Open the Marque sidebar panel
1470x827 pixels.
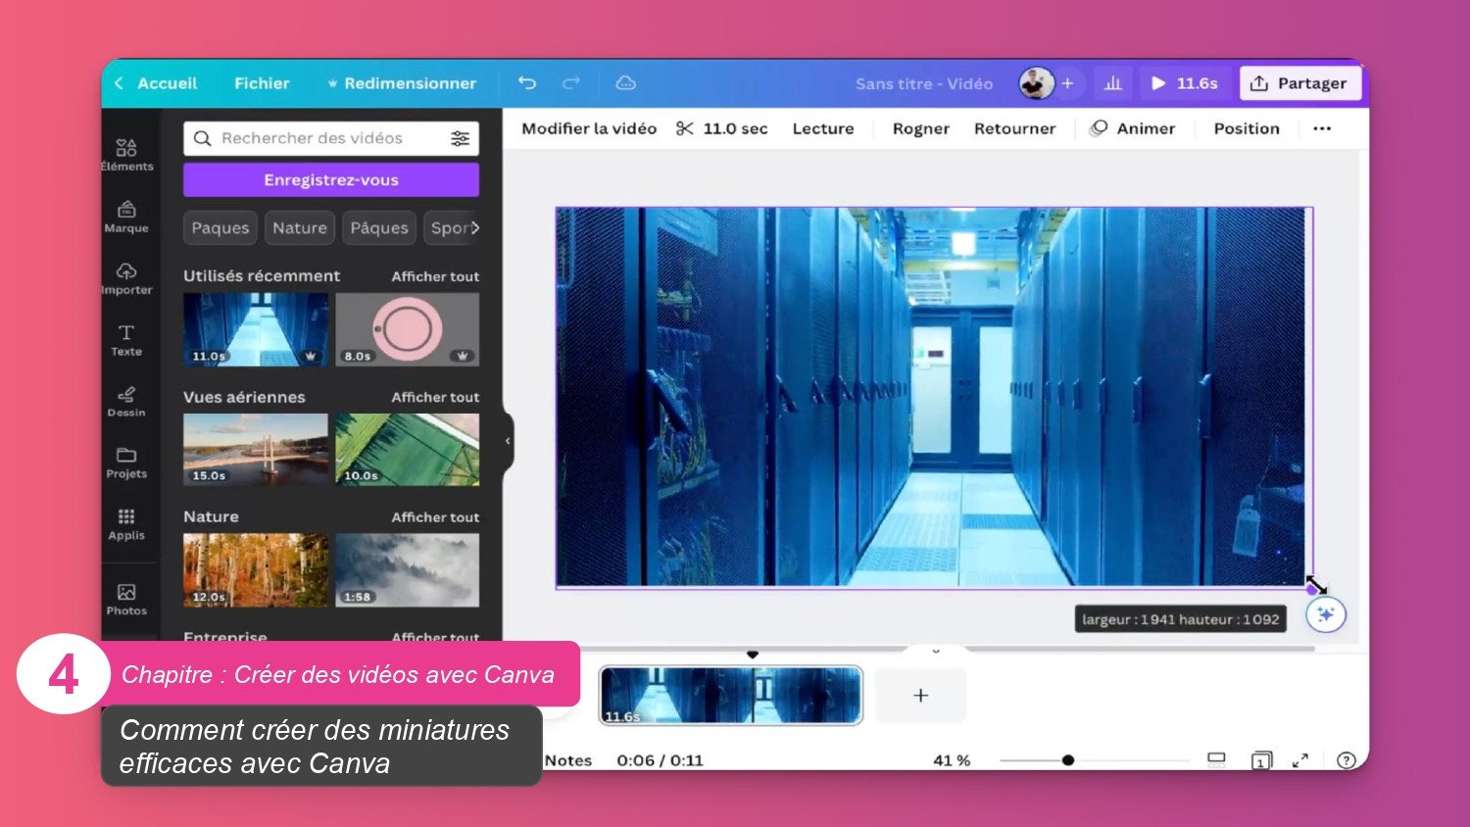[126, 217]
